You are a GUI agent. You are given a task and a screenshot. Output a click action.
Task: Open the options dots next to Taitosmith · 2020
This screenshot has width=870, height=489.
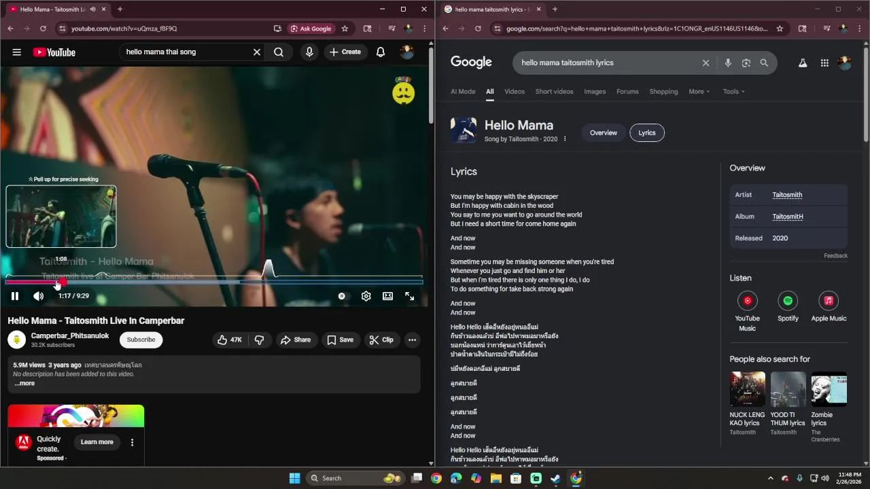[565, 139]
